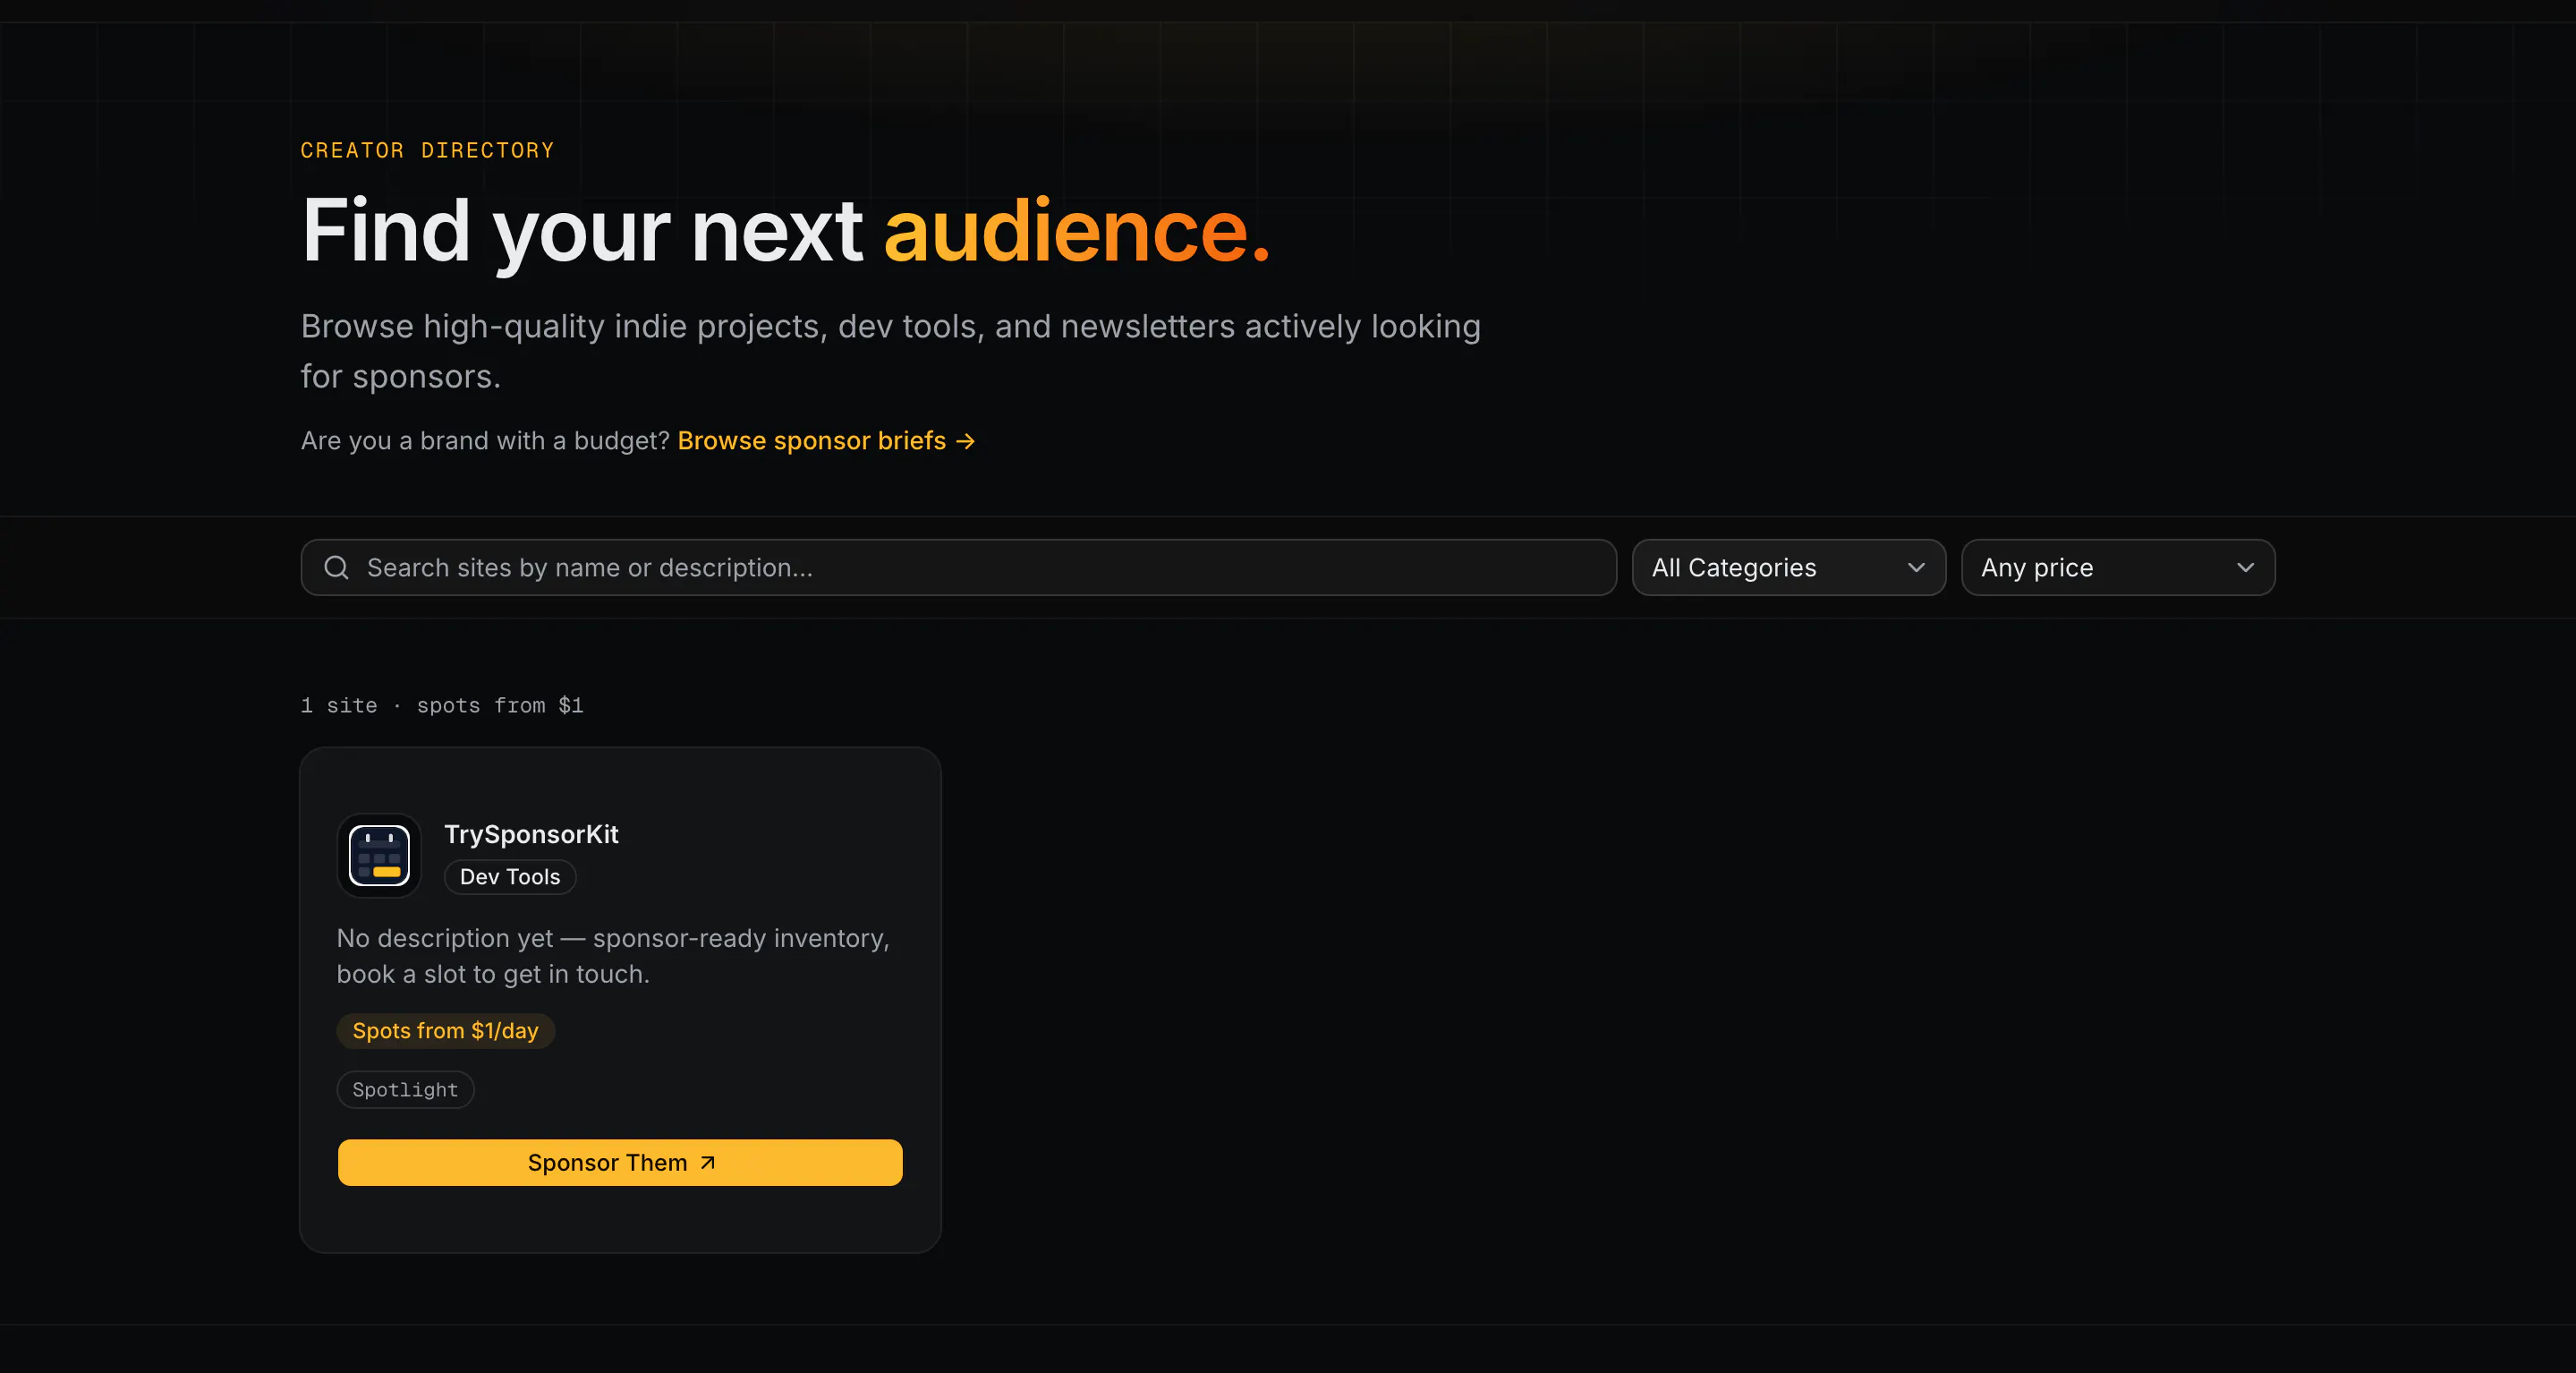Click the '1 site · spots from $1' text
The width and height of the screenshot is (2576, 1373).
coord(442,706)
